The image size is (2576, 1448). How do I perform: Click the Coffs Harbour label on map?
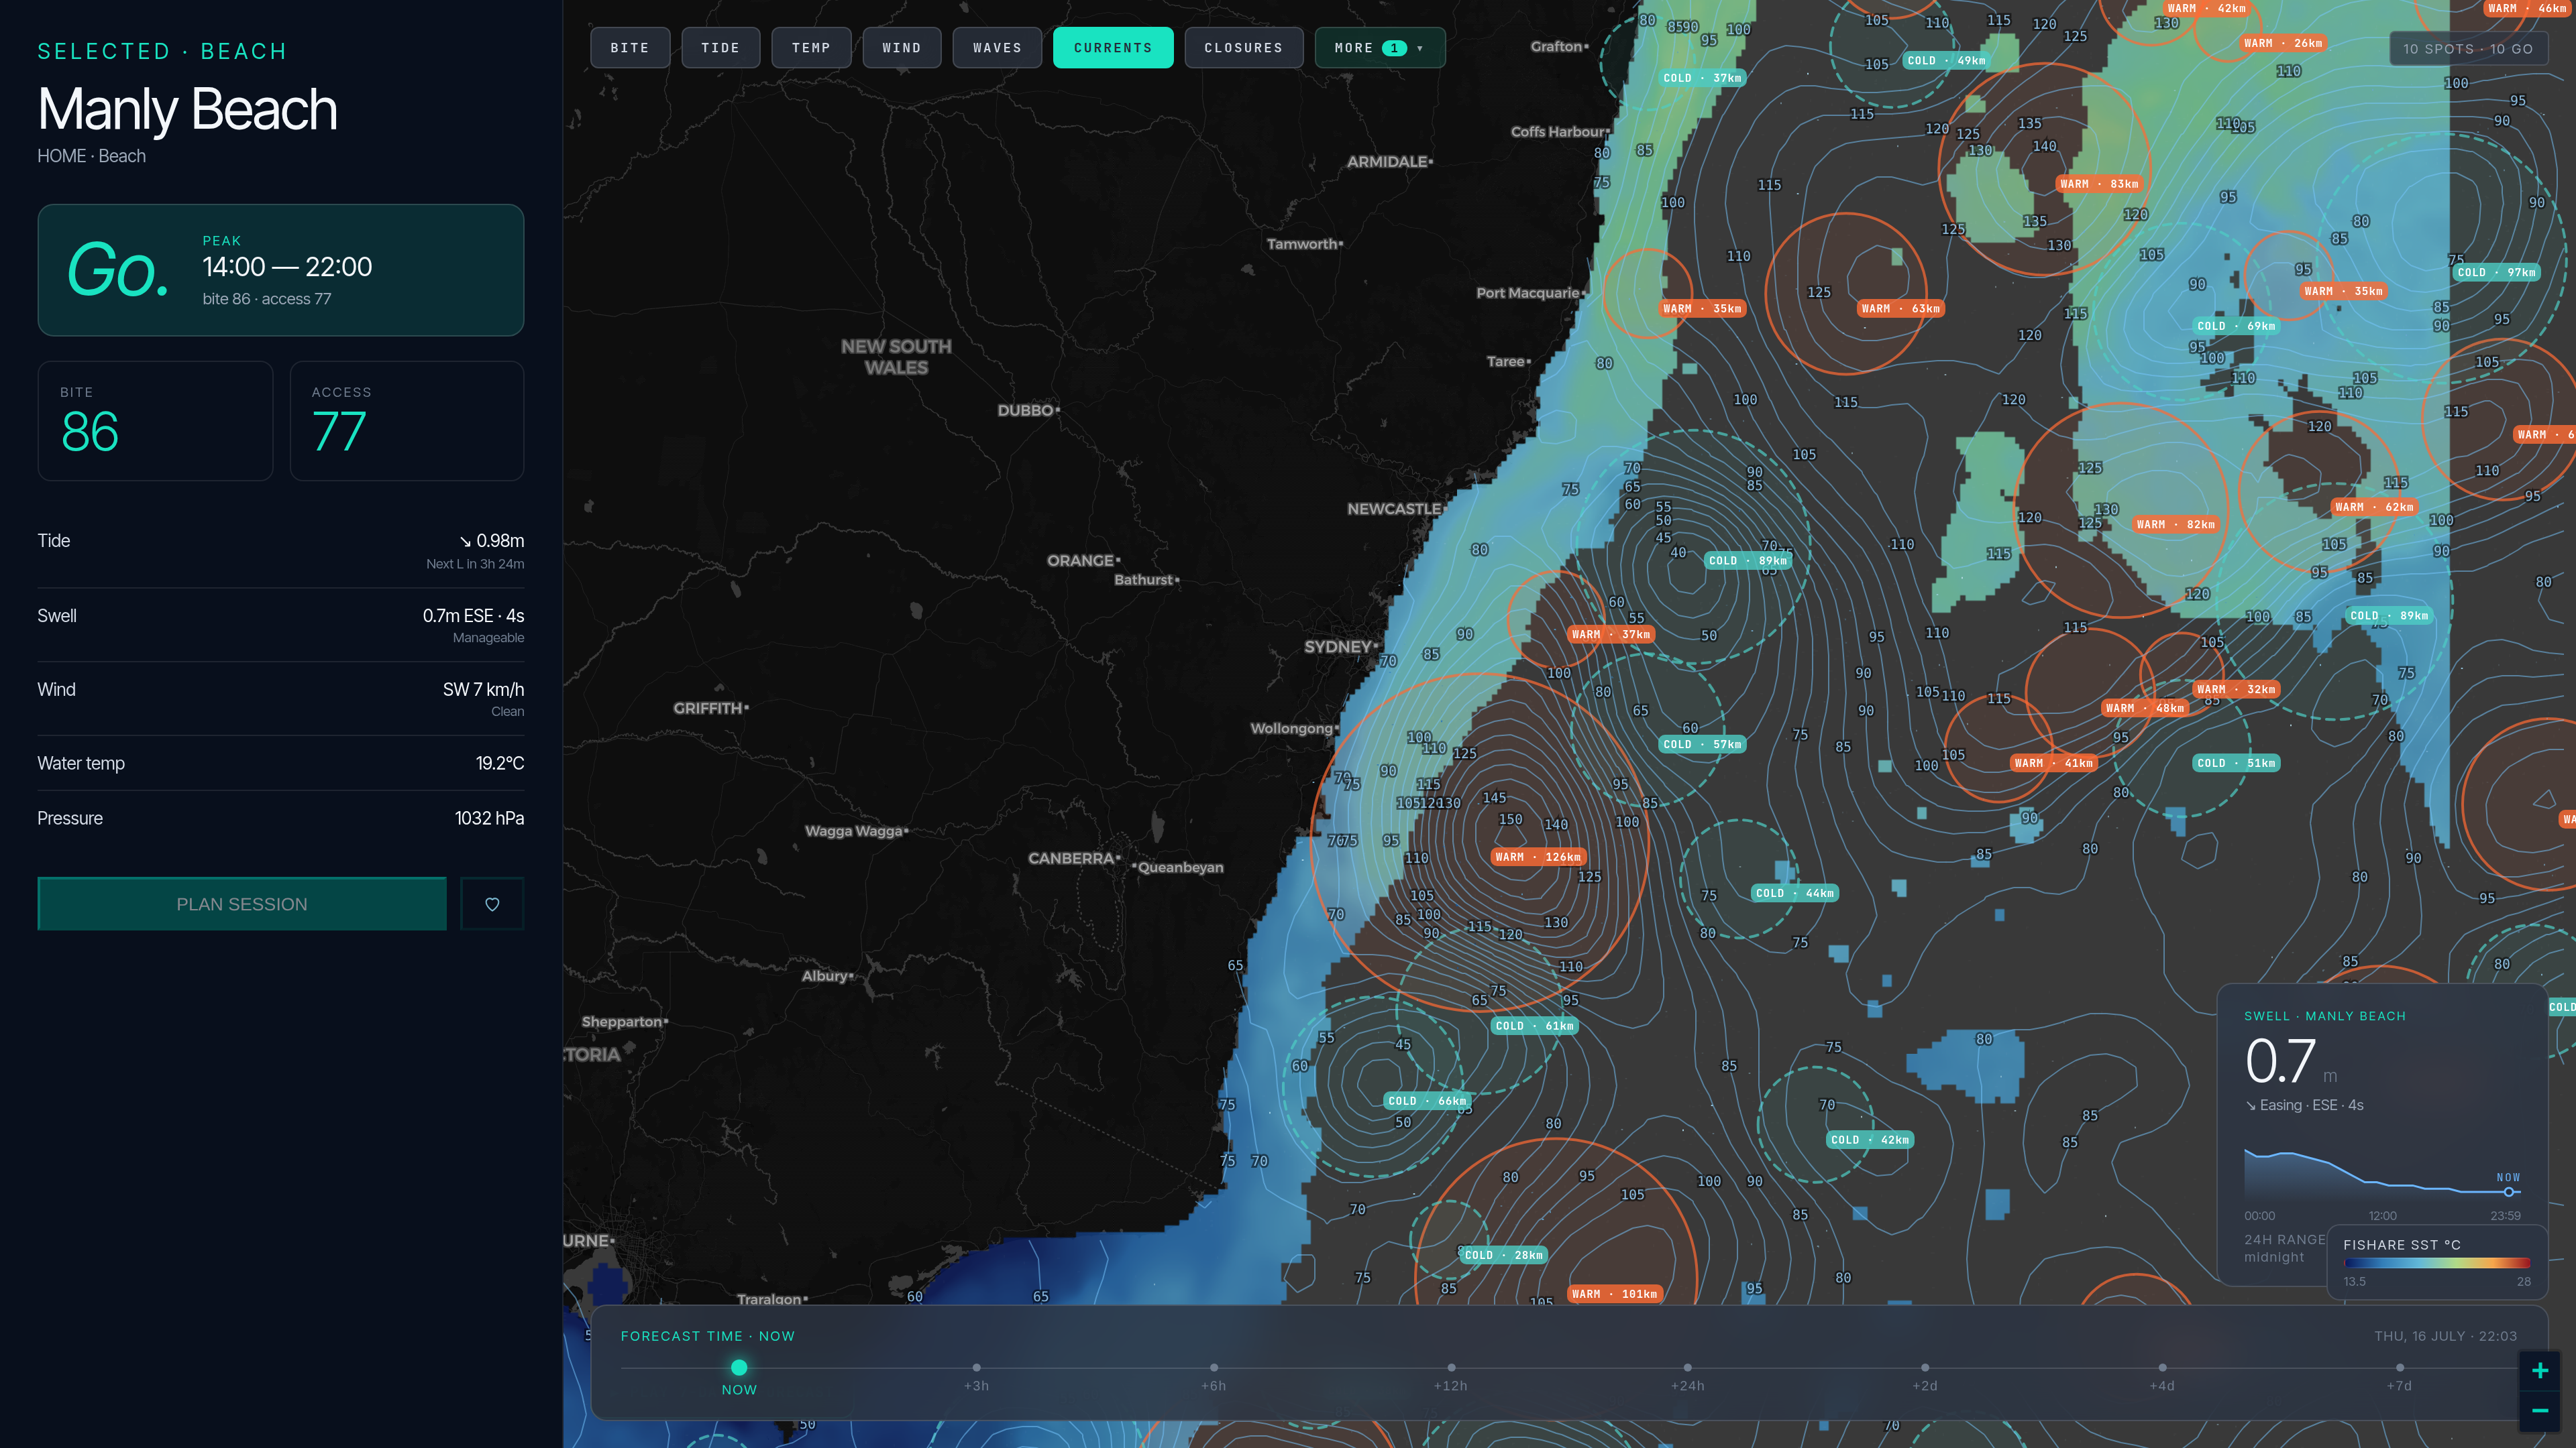[1557, 132]
